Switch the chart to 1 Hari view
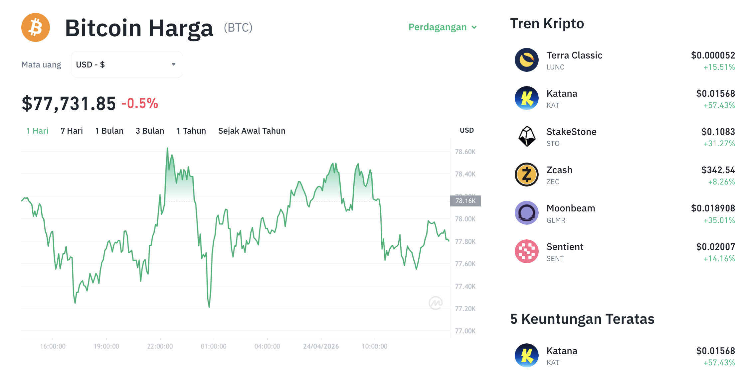The image size is (740, 373). click(37, 131)
